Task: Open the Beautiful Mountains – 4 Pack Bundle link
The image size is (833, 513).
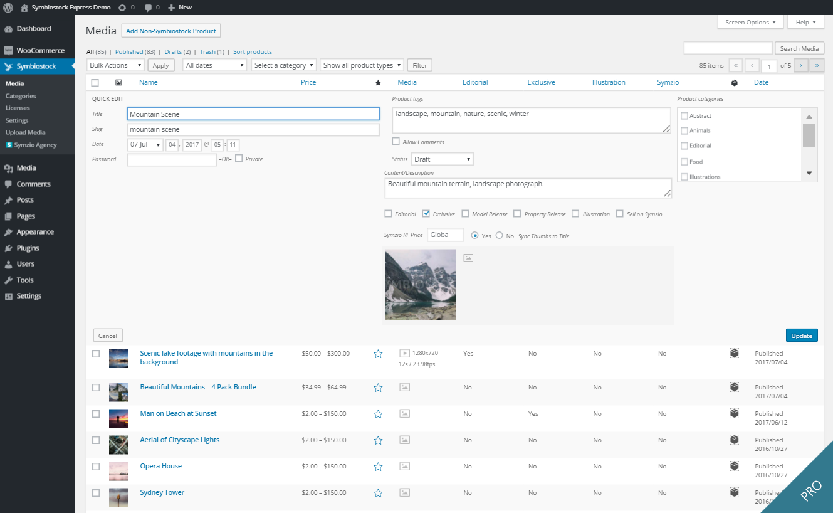Action: pyautogui.click(x=198, y=387)
